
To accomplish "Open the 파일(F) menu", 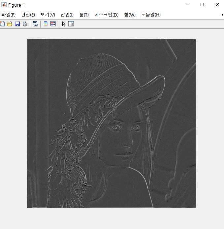I will tap(8, 15).
